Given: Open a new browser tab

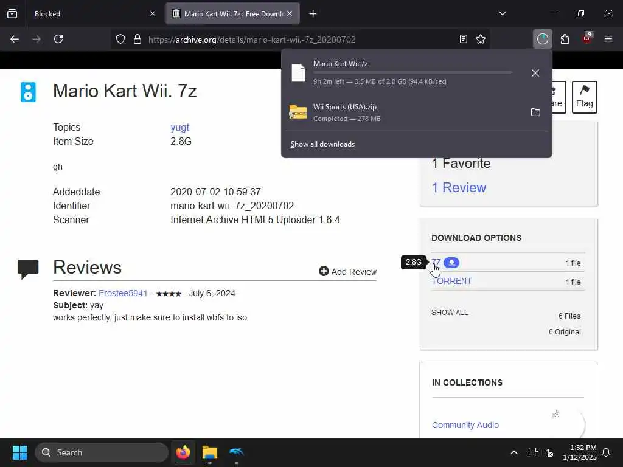Looking at the screenshot, I should pos(313,14).
